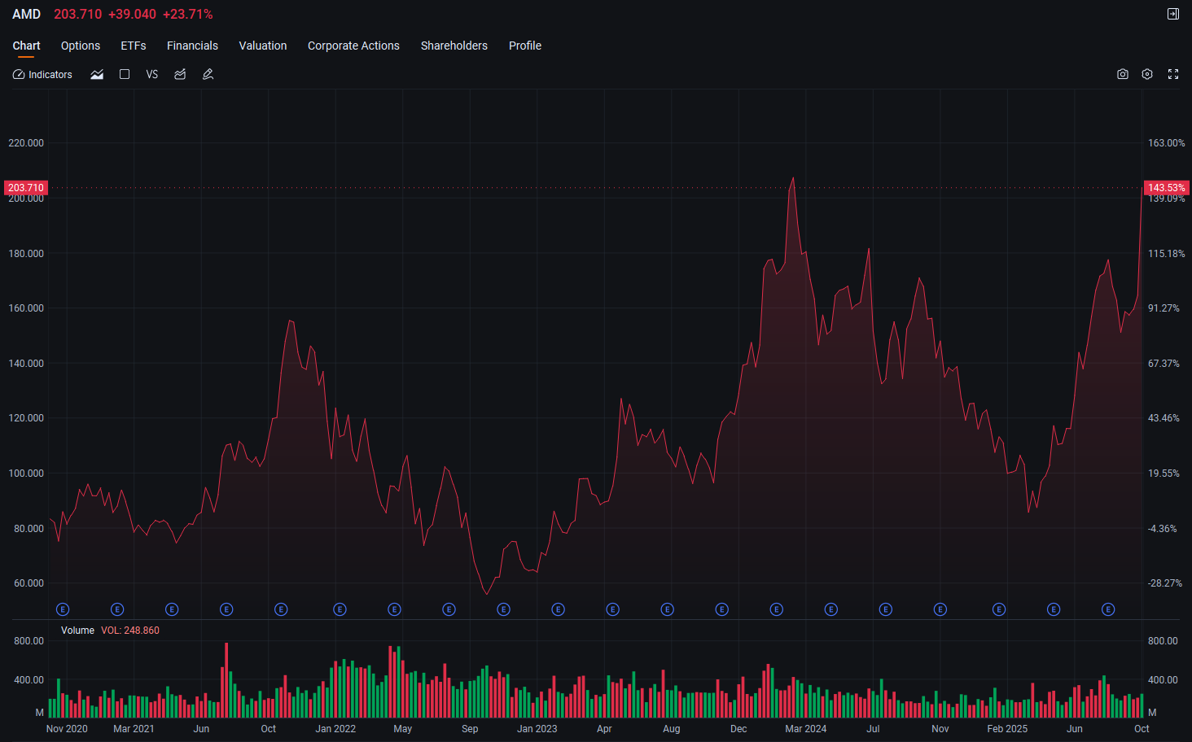Click the -28.27% percent axis label
The image size is (1192, 742).
click(x=1165, y=583)
